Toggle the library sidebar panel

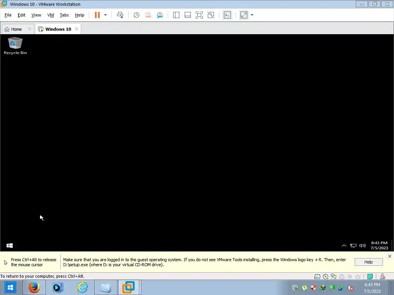coord(176,15)
